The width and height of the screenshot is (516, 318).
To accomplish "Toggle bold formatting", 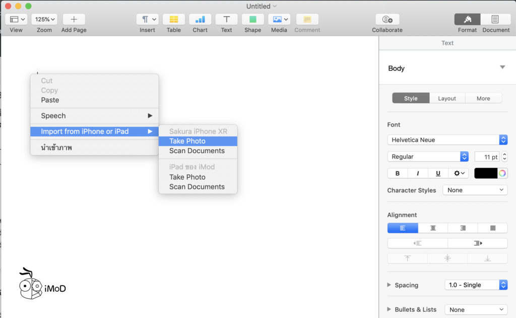I will (x=397, y=173).
